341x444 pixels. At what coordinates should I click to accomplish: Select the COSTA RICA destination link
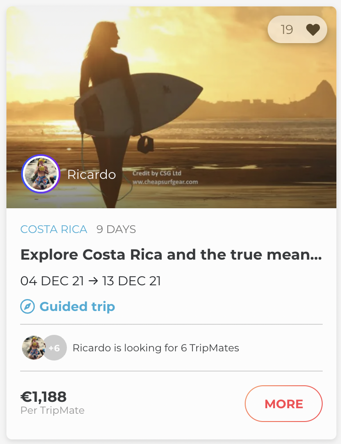tap(54, 229)
